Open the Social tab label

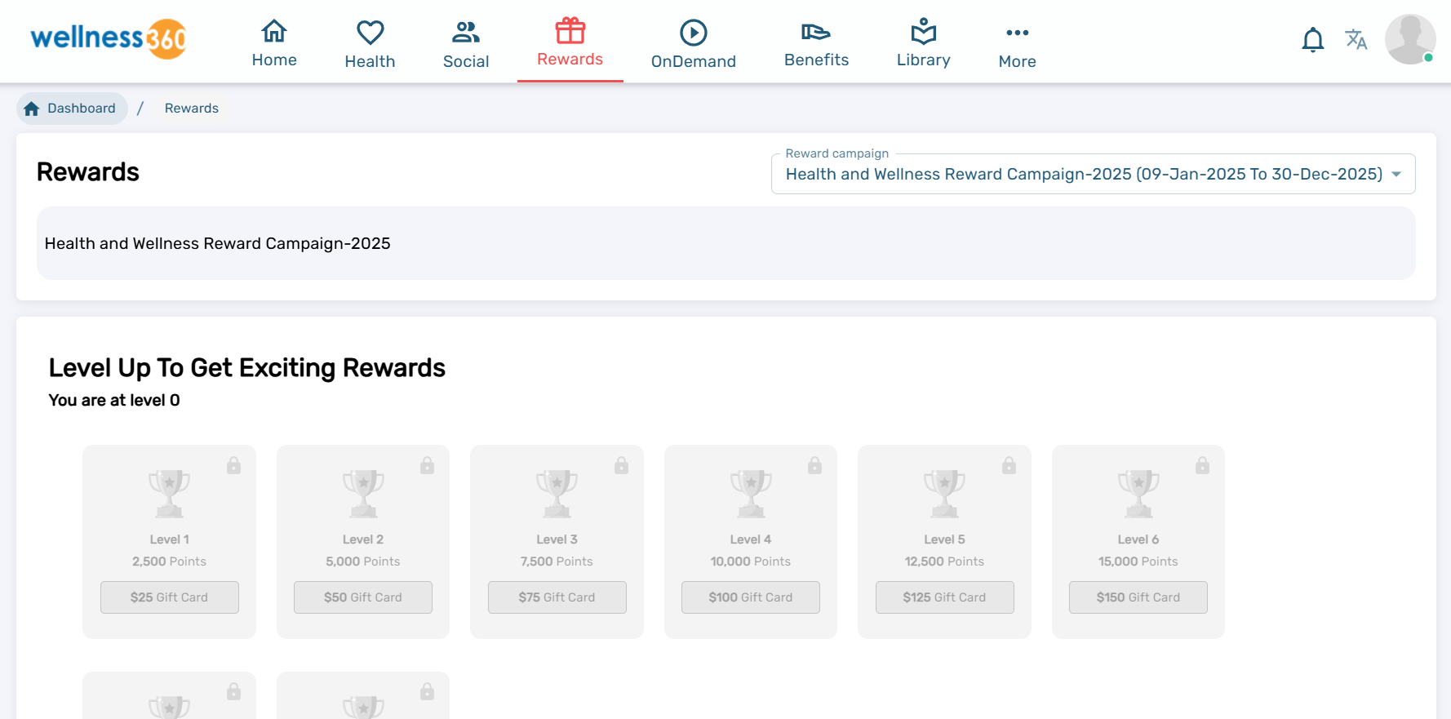(466, 61)
